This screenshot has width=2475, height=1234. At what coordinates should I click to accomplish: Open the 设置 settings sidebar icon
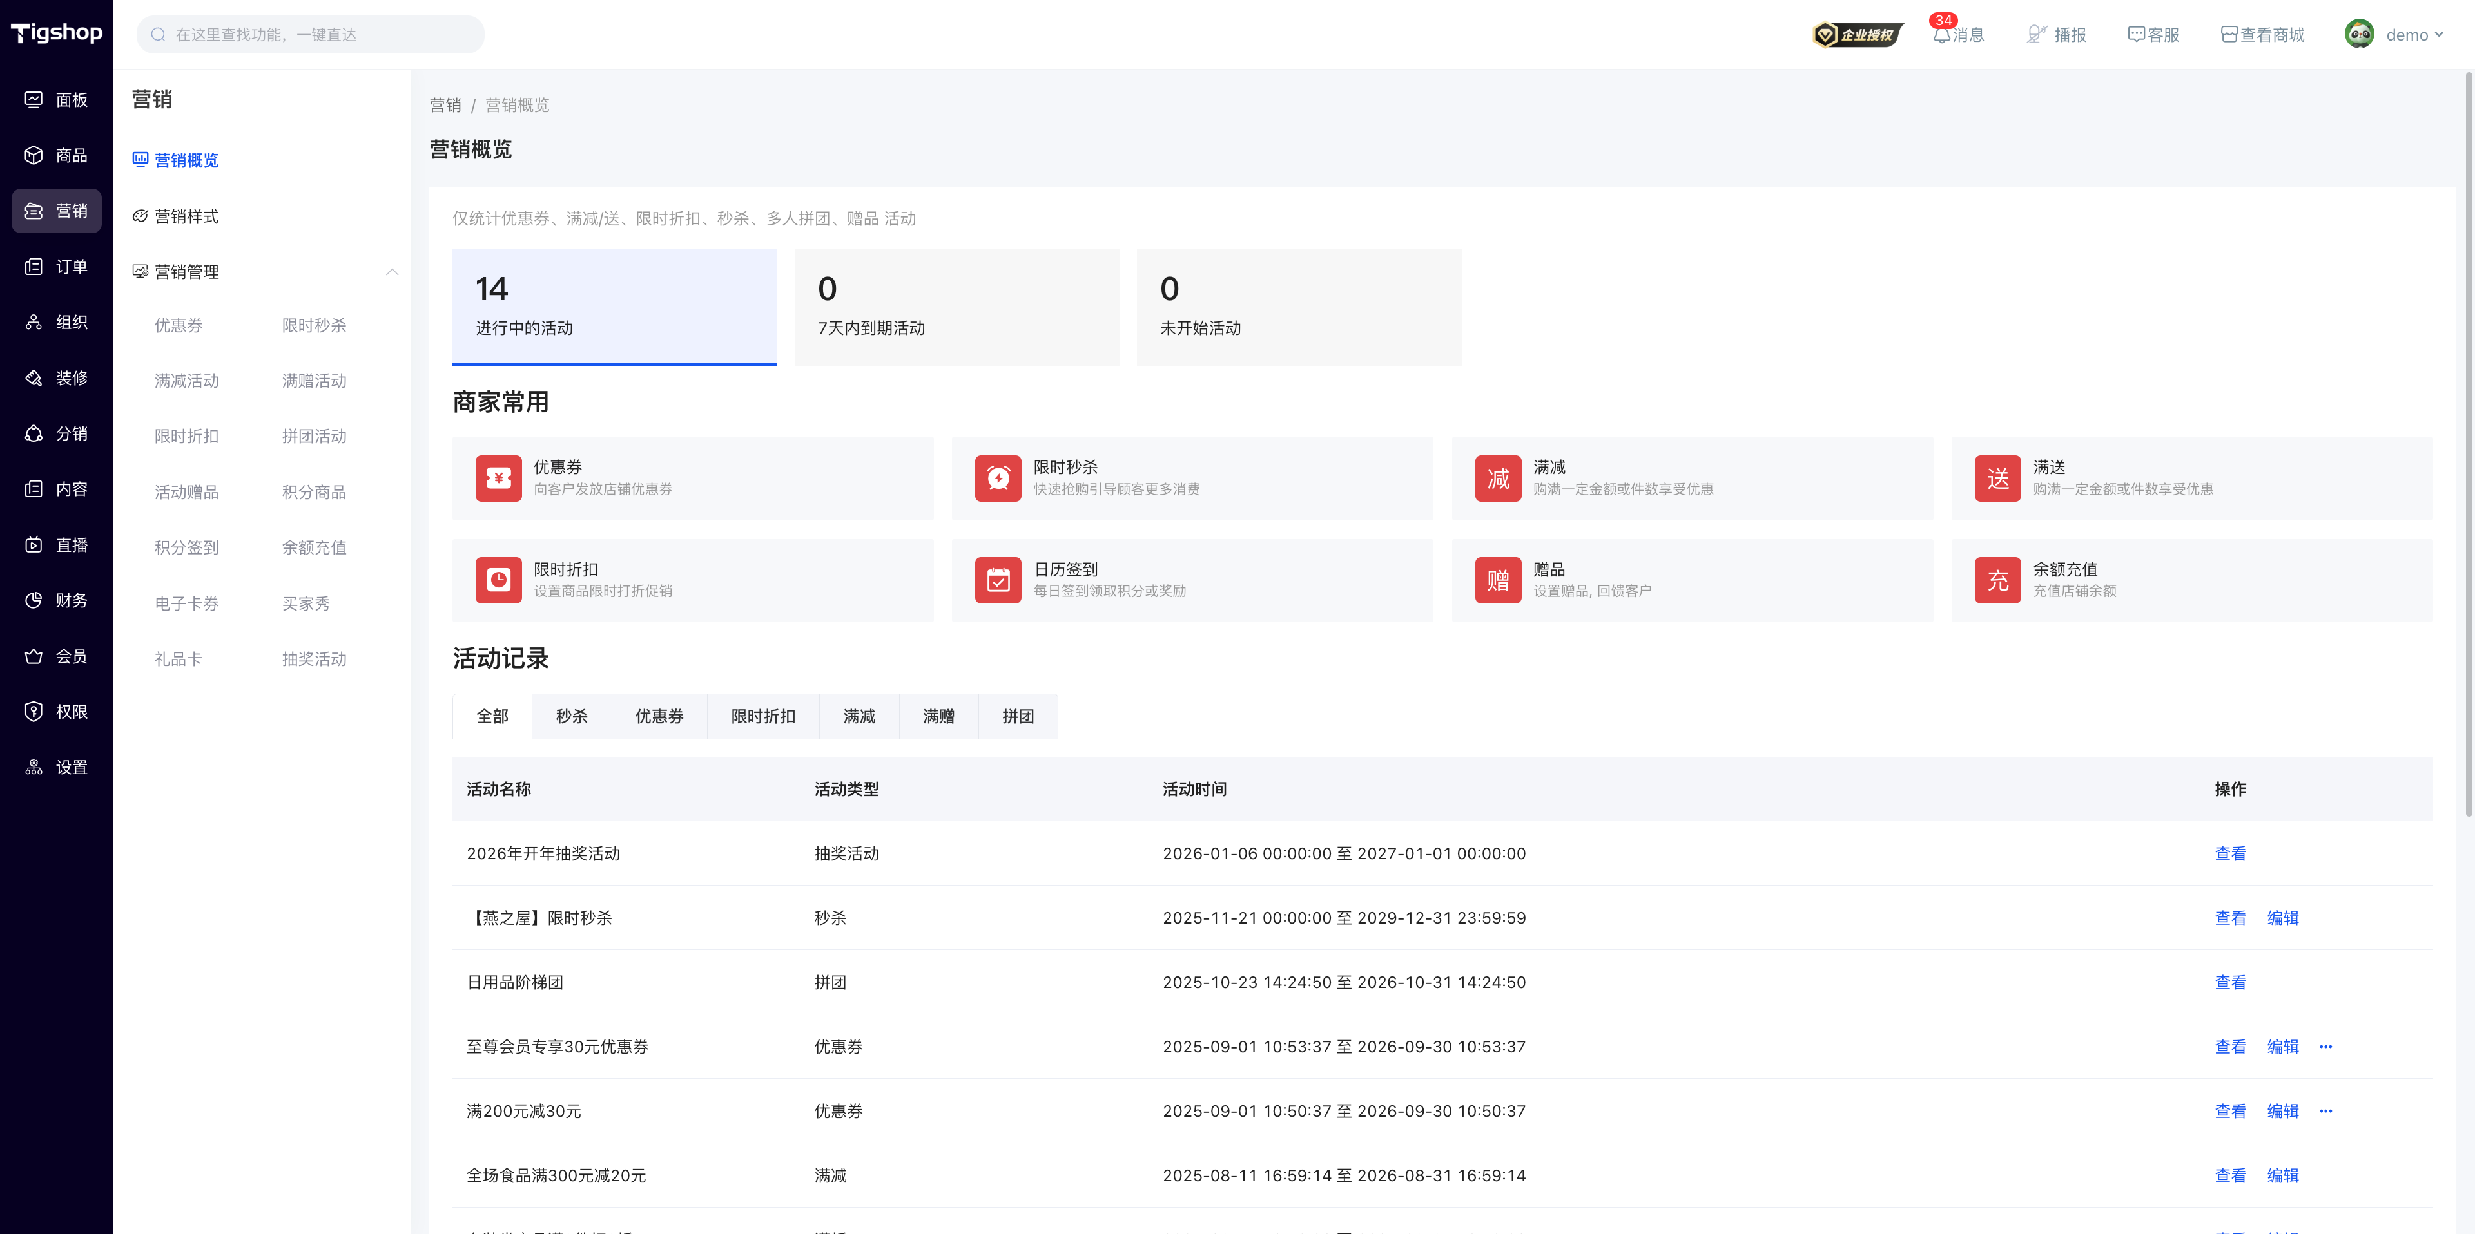34,767
